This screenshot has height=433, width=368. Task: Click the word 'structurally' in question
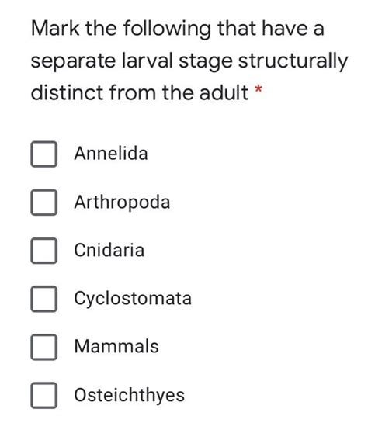(293, 61)
